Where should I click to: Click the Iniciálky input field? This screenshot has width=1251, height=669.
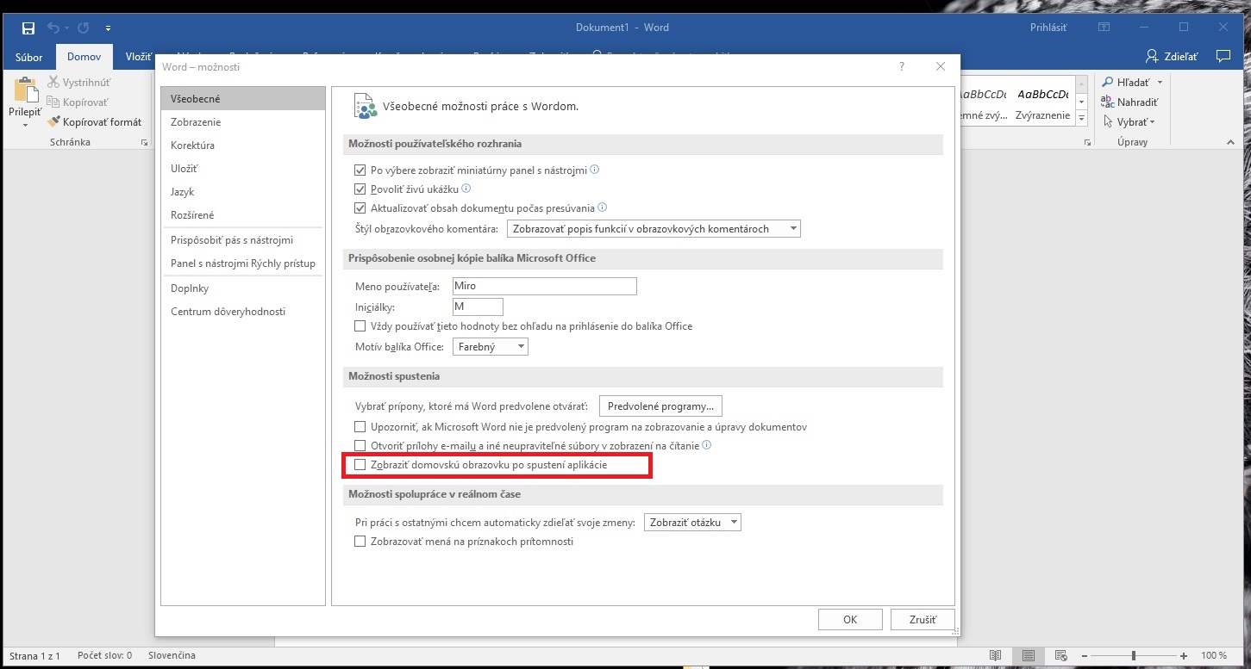pos(477,307)
